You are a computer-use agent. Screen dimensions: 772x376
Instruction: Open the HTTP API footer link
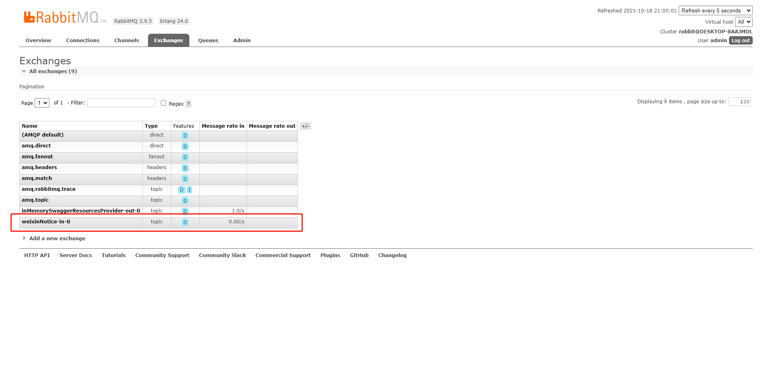(37, 255)
